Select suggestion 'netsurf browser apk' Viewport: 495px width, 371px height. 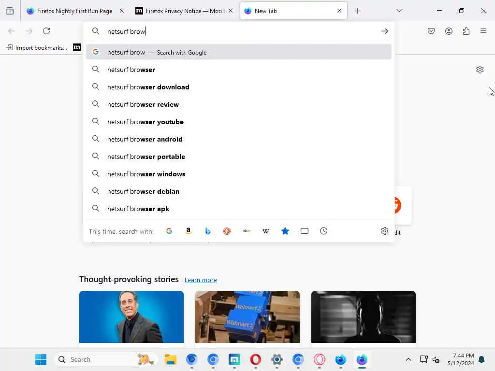pyautogui.click(x=239, y=209)
